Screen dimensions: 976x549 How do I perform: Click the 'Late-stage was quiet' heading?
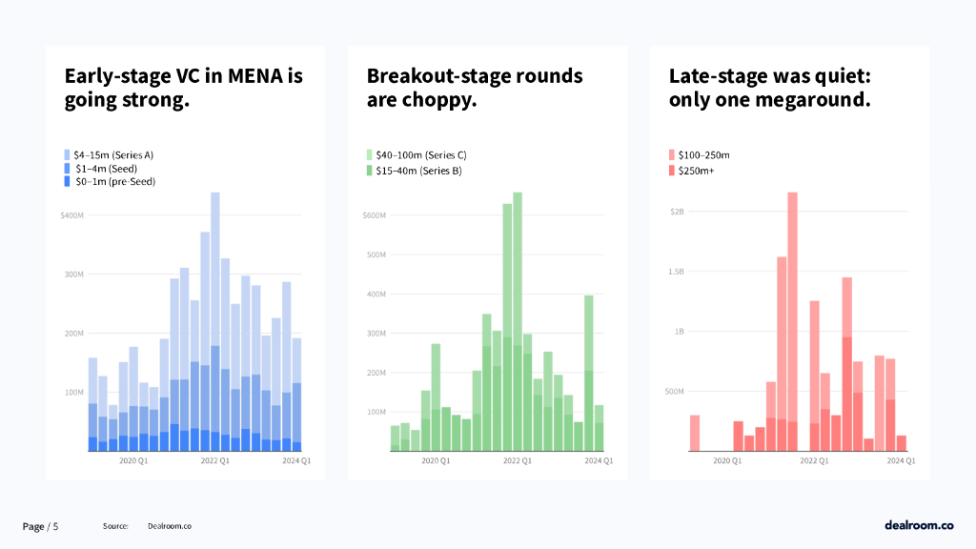tap(770, 88)
